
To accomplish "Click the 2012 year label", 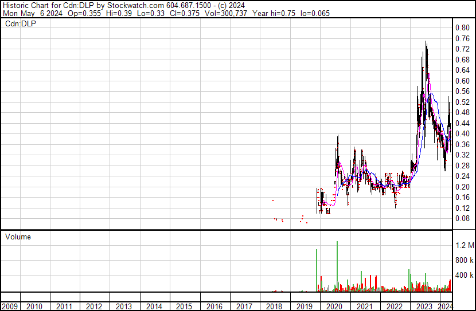I will 94,306.
